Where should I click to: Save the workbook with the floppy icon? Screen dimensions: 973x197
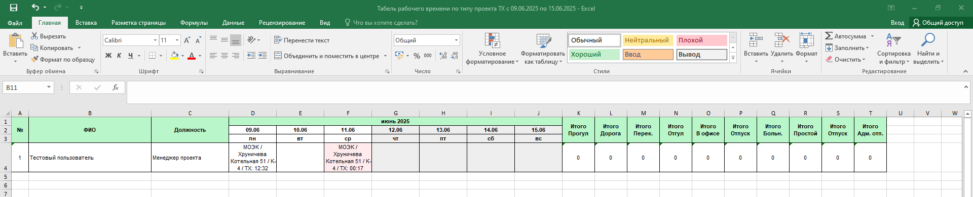pyautogui.click(x=14, y=8)
